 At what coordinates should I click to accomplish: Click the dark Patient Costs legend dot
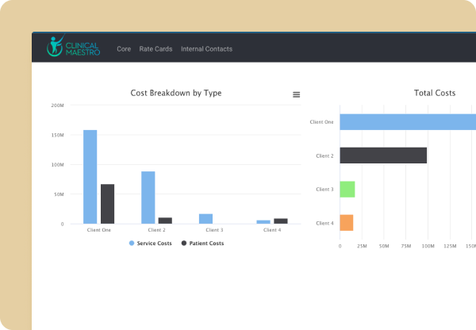click(184, 244)
